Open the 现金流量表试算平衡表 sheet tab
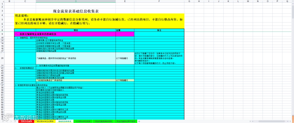This screenshot has height=123, width=294. (x=125, y=121)
